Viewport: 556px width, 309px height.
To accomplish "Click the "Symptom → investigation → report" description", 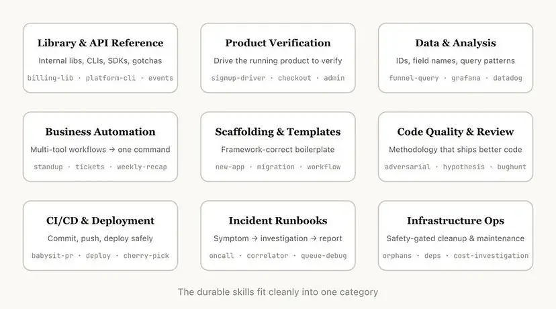I will coord(278,238).
